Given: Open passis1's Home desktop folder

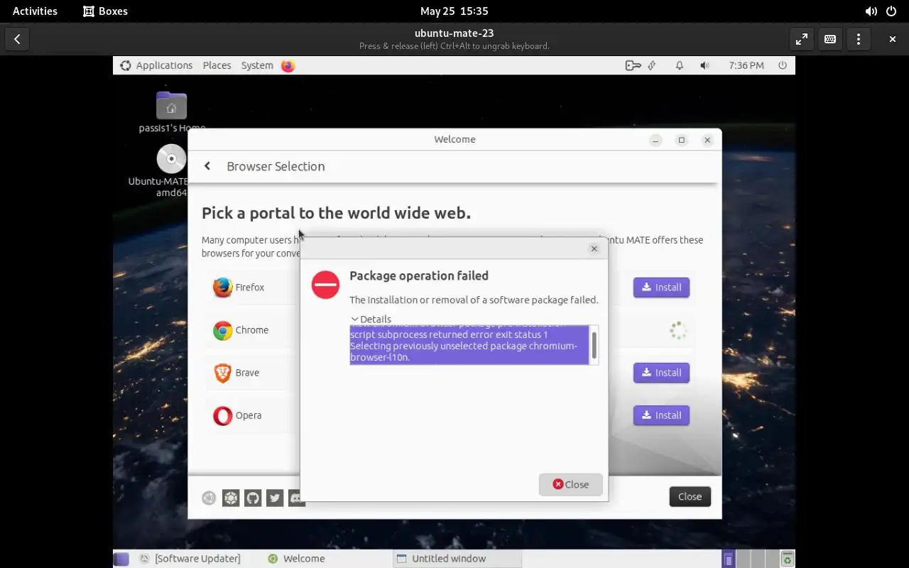Looking at the screenshot, I should [x=171, y=112].
